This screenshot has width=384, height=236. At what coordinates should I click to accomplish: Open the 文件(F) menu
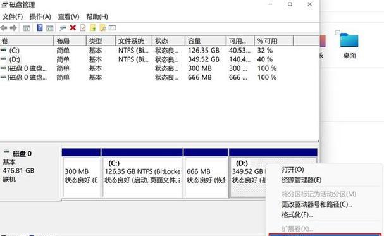13,16
